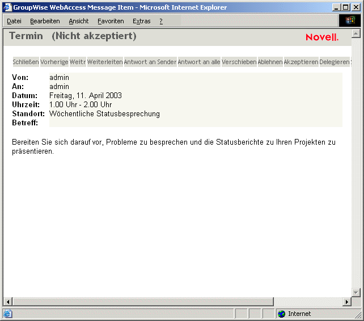Click the date text Freitag, 11. April 2003
The image size is (364, 321).
pos(86,95)
